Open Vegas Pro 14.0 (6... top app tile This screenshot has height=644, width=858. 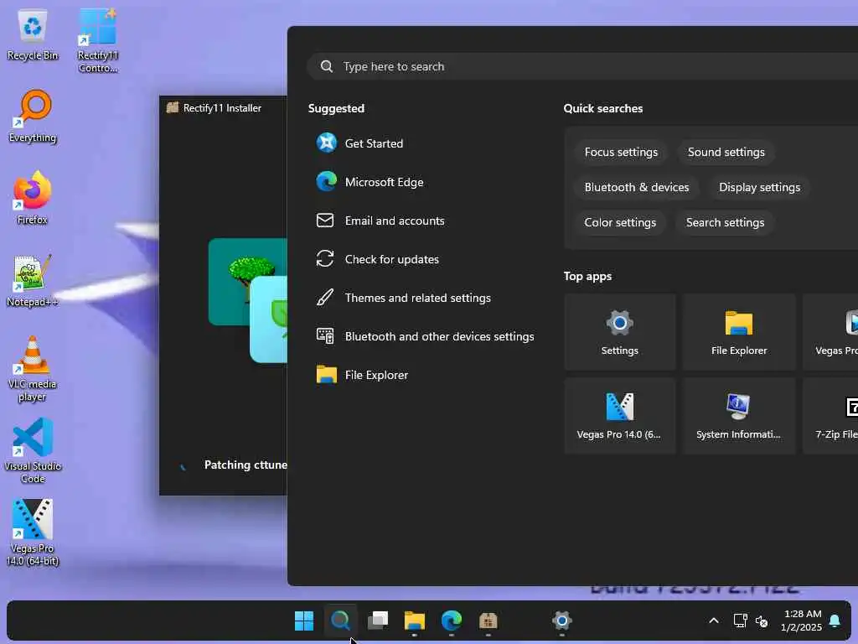[619, 416]
